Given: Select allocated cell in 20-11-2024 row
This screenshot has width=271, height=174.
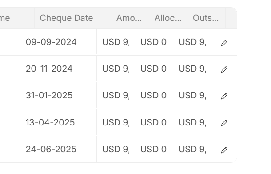Looking at the screenshot, I should (154, 69).
